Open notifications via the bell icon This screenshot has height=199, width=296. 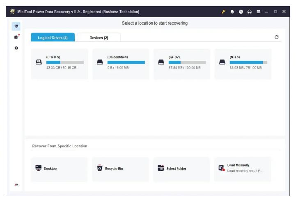[232, 11]
